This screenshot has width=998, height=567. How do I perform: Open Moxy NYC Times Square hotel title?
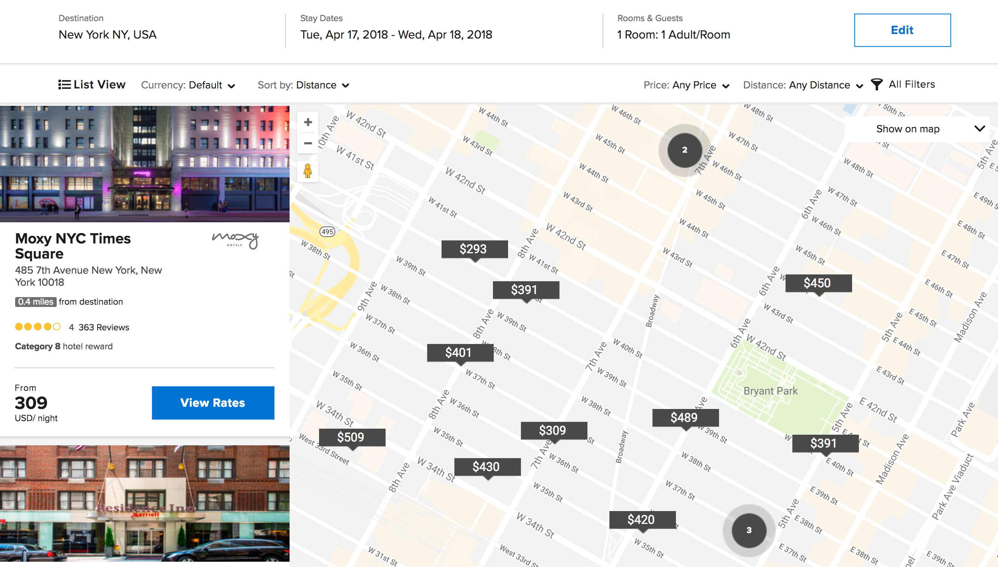tap(73, 246)
